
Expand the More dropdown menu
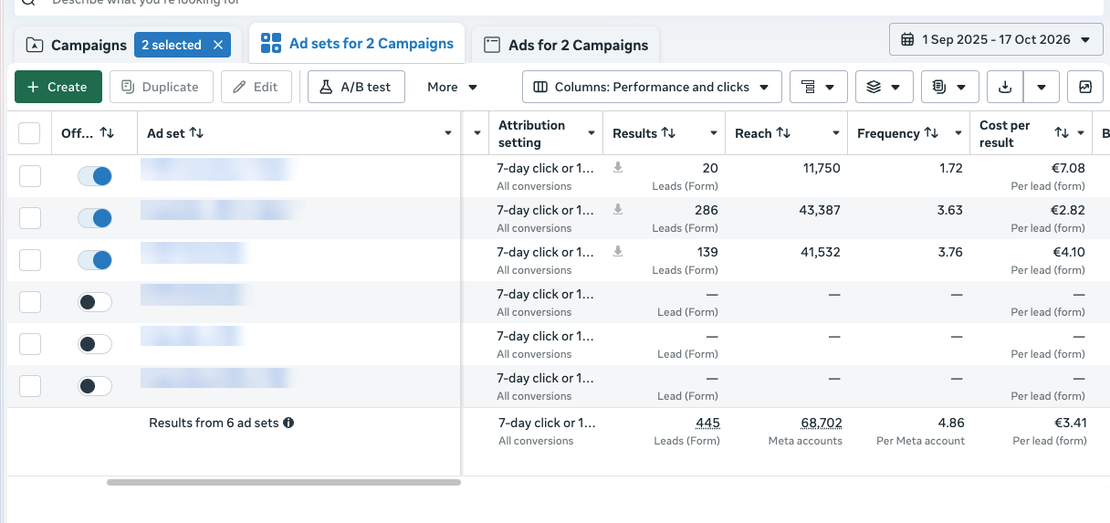453,87
